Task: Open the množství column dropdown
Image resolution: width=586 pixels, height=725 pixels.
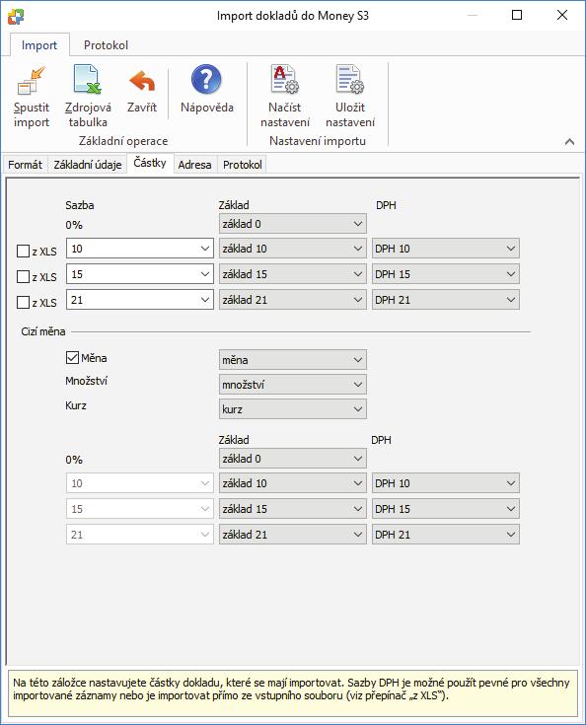Action: [293, 385]
